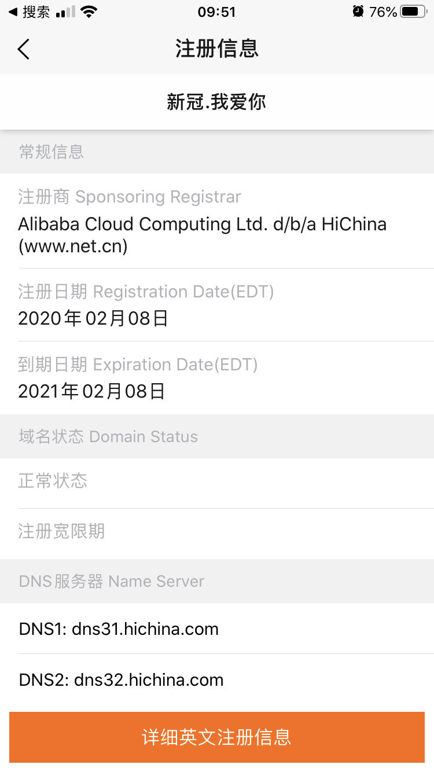Tap the DNS服务器 Name Server header
Viewport: 434px width, 772px height.
click(112, 582)
